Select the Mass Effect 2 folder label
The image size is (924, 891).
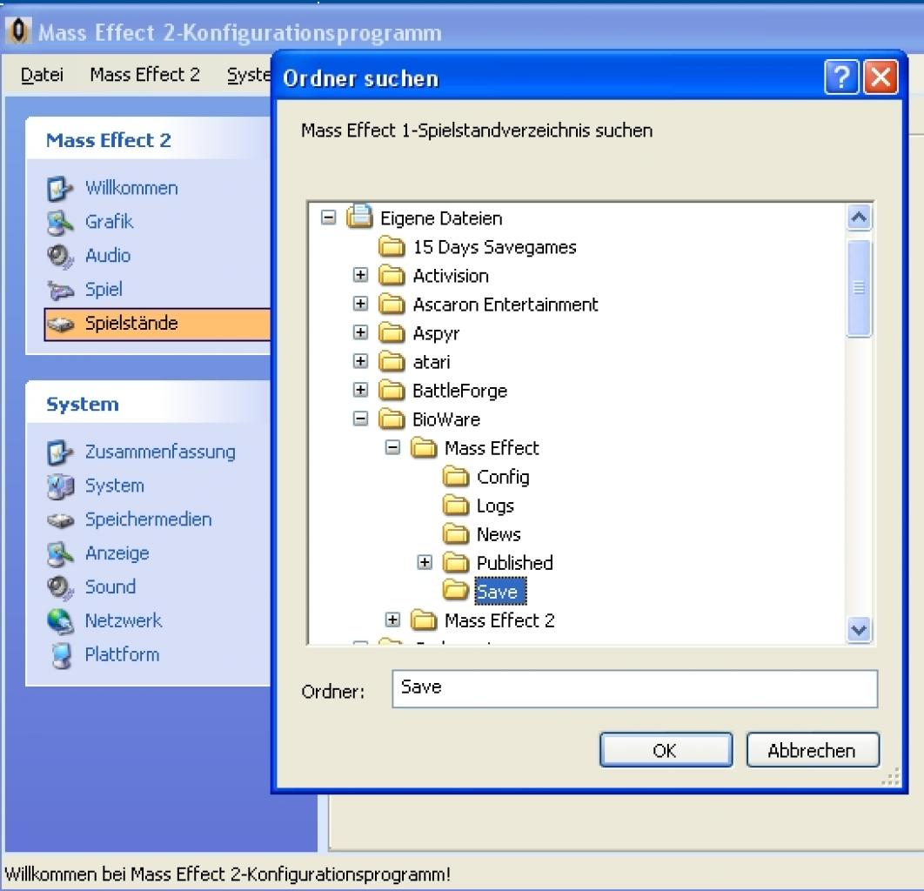pyautogui.click(x=499, y=620)
